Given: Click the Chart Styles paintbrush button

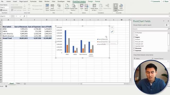Looking at the screenshot, I should pyautogui.click(x=112, y=32).
